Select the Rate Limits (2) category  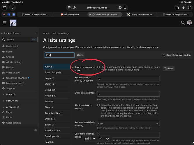57,130
